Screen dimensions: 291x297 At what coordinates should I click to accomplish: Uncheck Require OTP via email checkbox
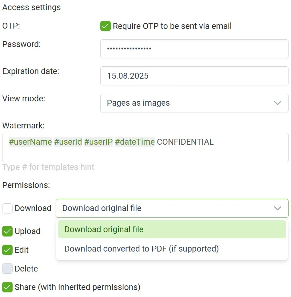[x=105, y=26]
